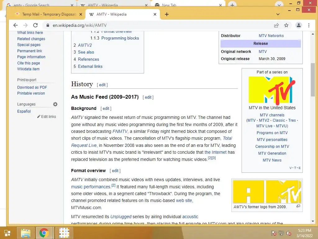
Task: Reload the Wikipedia page
Action: pyautogui.click(x=35, y=25)
